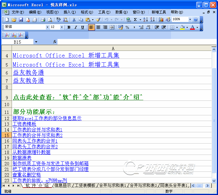The image size is (218, 195).
Task: Expand the font name dropdown
Action: 48,27
